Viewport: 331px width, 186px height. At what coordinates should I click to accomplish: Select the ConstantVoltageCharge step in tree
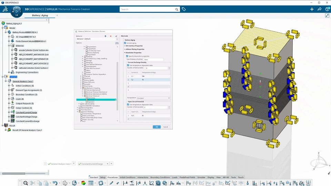[x=27, y=117]
